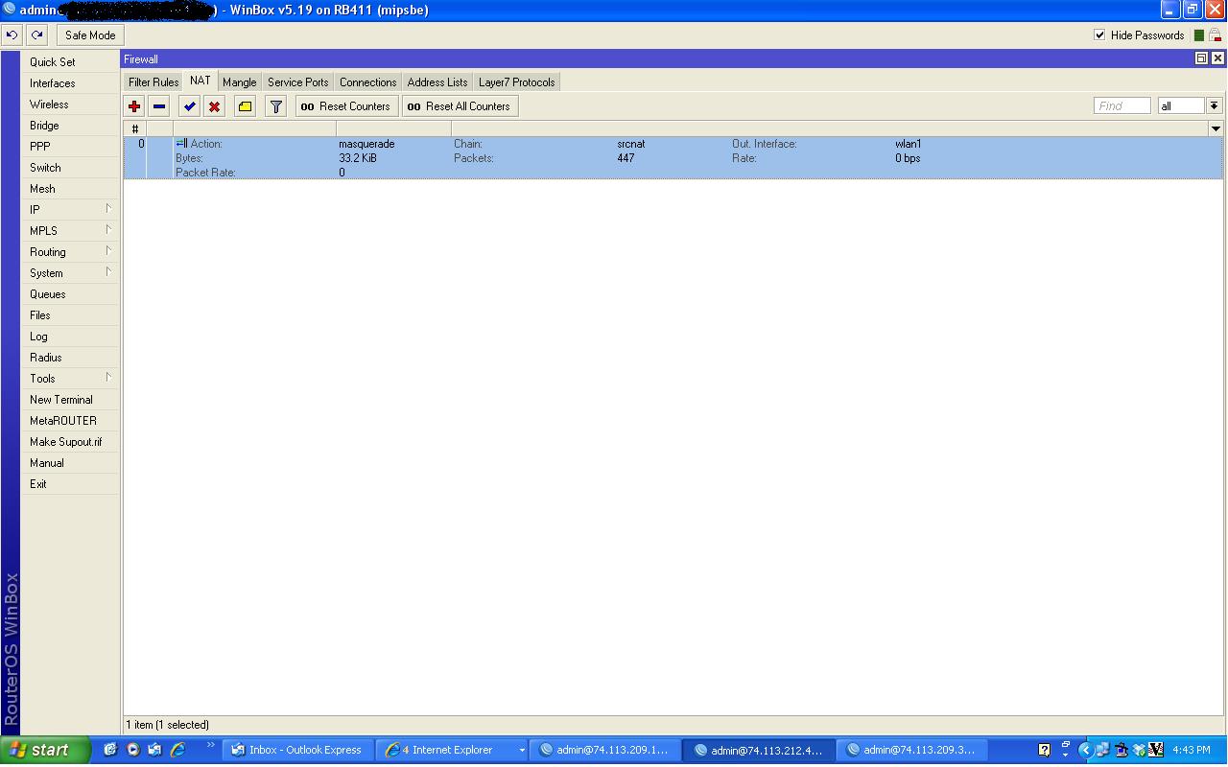Viewport: 1228px width, 767px height.
Task: Click Exit in sidebar
Action: coord(70,483)
